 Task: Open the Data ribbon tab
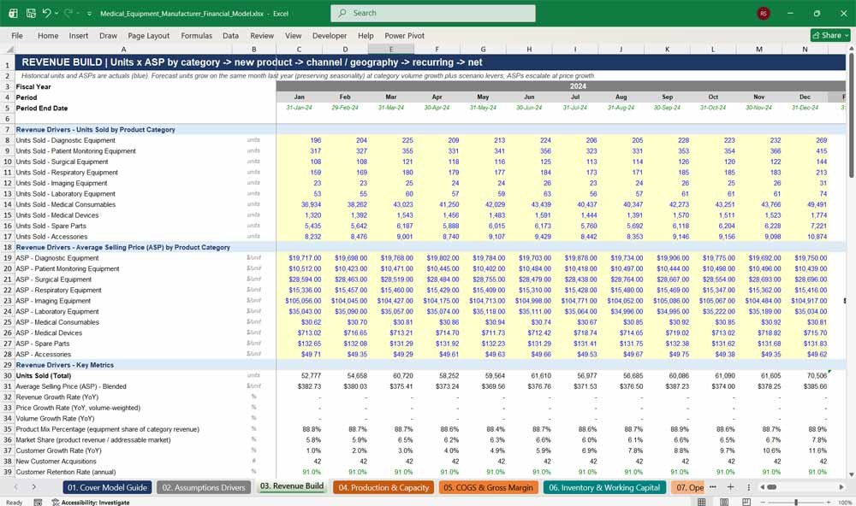pos(230,35)
